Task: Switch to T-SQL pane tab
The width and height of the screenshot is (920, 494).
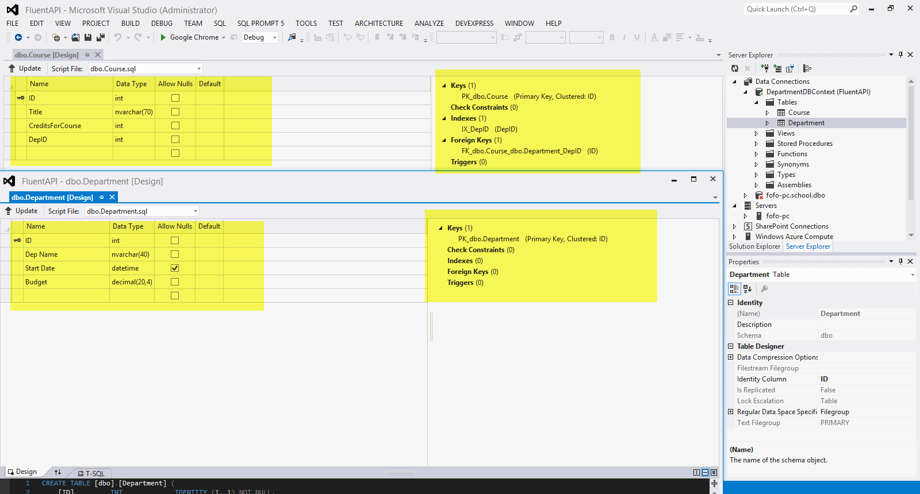Action: (91, 473)
